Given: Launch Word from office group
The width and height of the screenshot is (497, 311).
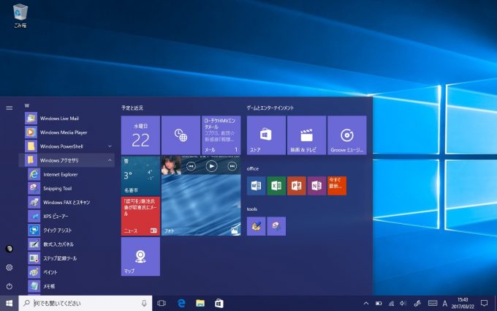Looking at the screenshot, I should (256, 186).
